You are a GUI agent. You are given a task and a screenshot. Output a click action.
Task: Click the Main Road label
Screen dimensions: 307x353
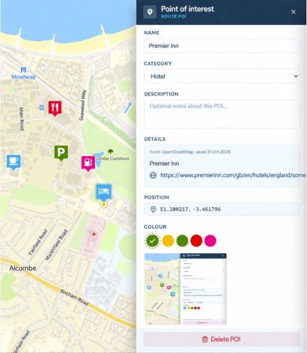[22, 119]
